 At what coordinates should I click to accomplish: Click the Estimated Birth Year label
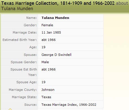(x=20, y=40)
